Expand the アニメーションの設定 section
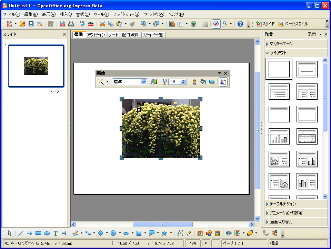 (x=295, y=213)
